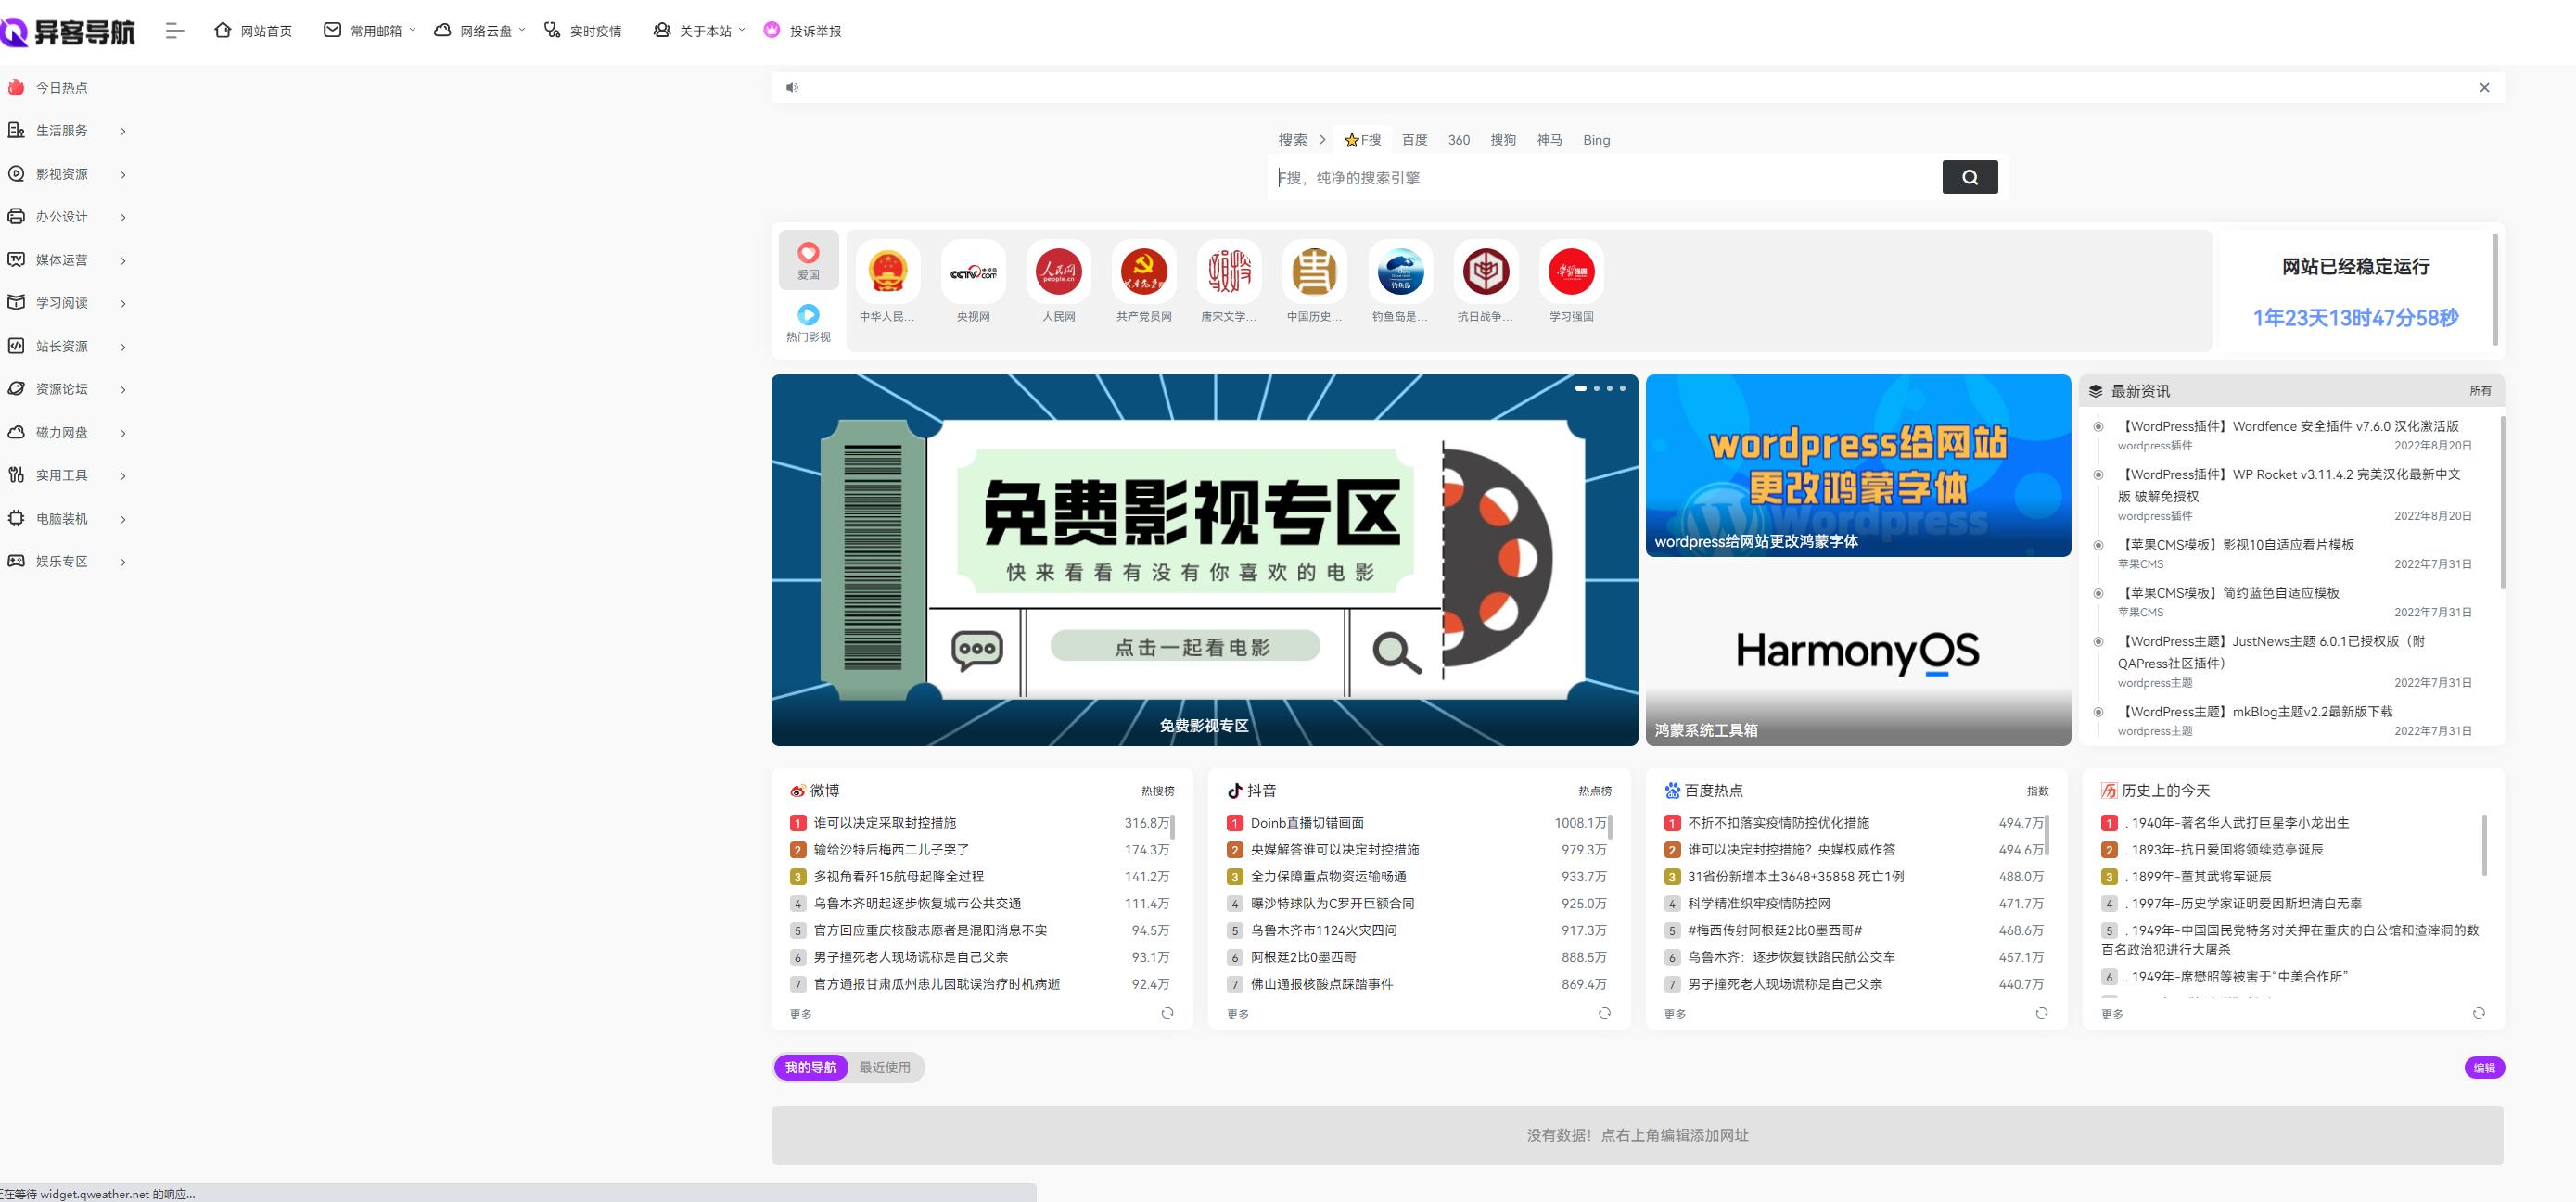Expand the 站长资源 sidebar category
Screen dimensions: 2576x1202
point(66,347)
